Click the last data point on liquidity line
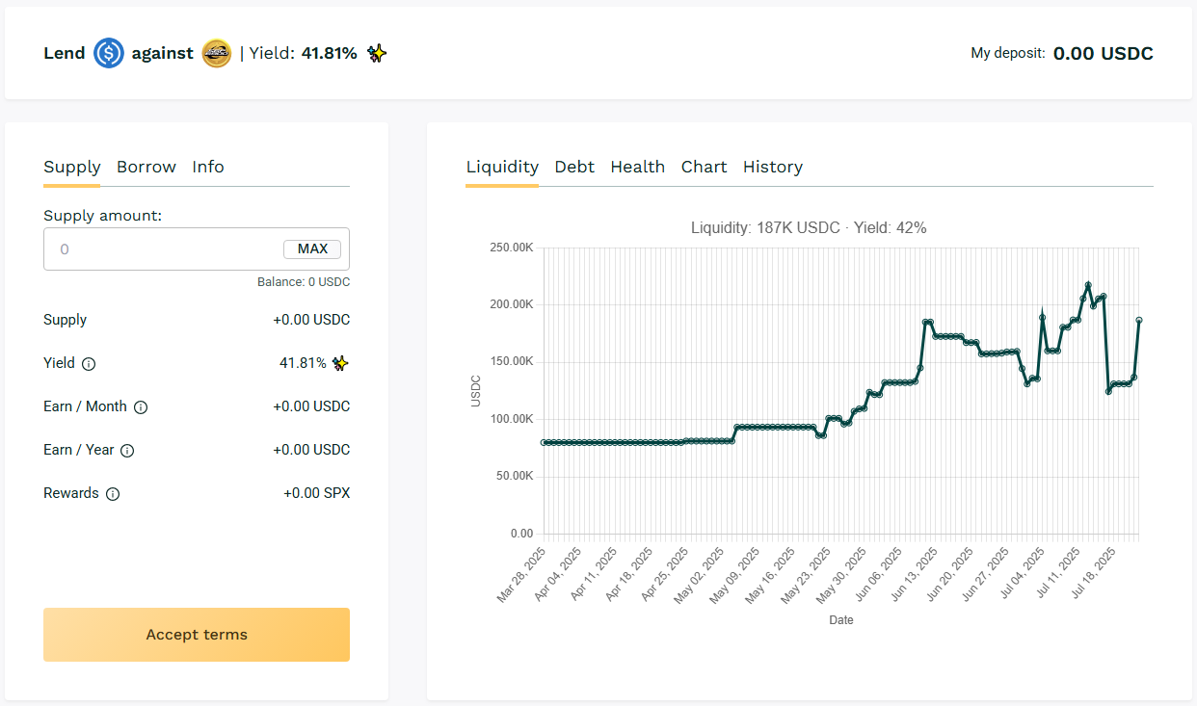This screenshot has height=706, width=1197. tap(1139, 320)
